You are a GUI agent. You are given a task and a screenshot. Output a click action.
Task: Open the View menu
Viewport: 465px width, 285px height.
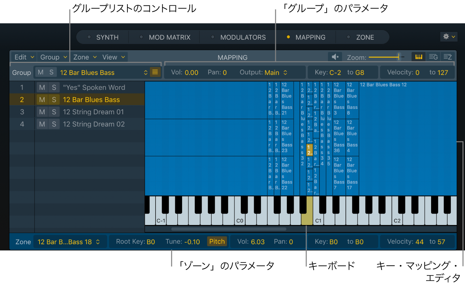(x=113, y=57)
